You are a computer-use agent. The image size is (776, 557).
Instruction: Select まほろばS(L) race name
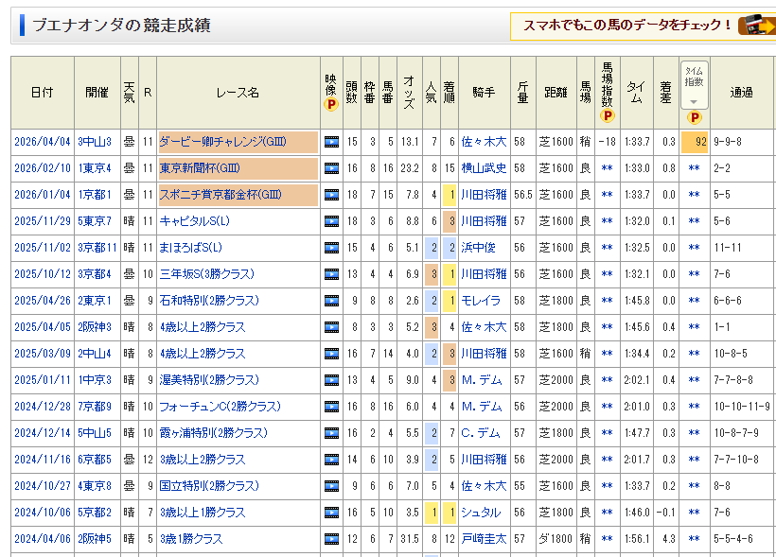coord(190,248)
